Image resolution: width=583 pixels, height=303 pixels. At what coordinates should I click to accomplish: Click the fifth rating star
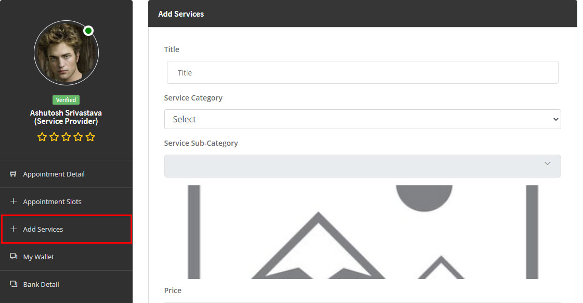(x=90, y=137)
